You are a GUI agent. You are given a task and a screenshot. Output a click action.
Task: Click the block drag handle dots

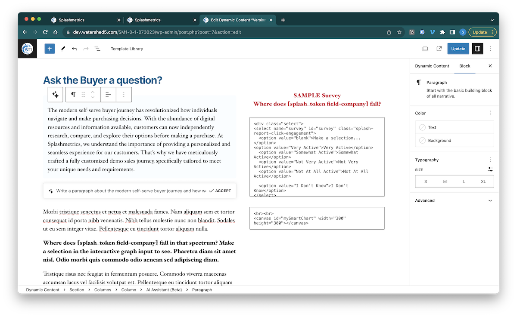click(83, 95)
